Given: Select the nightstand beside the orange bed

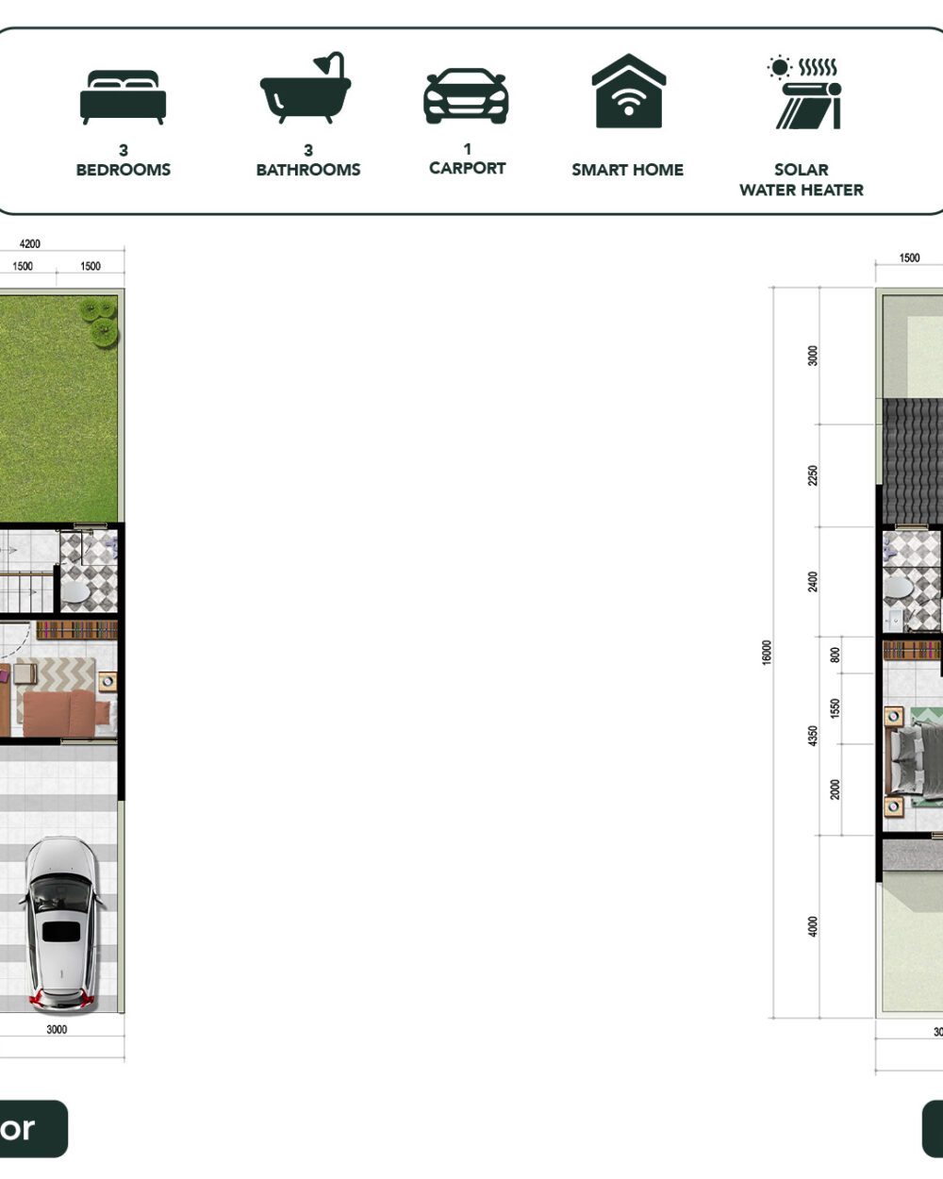Looking at the screenshot, I should tap(108, 680).
